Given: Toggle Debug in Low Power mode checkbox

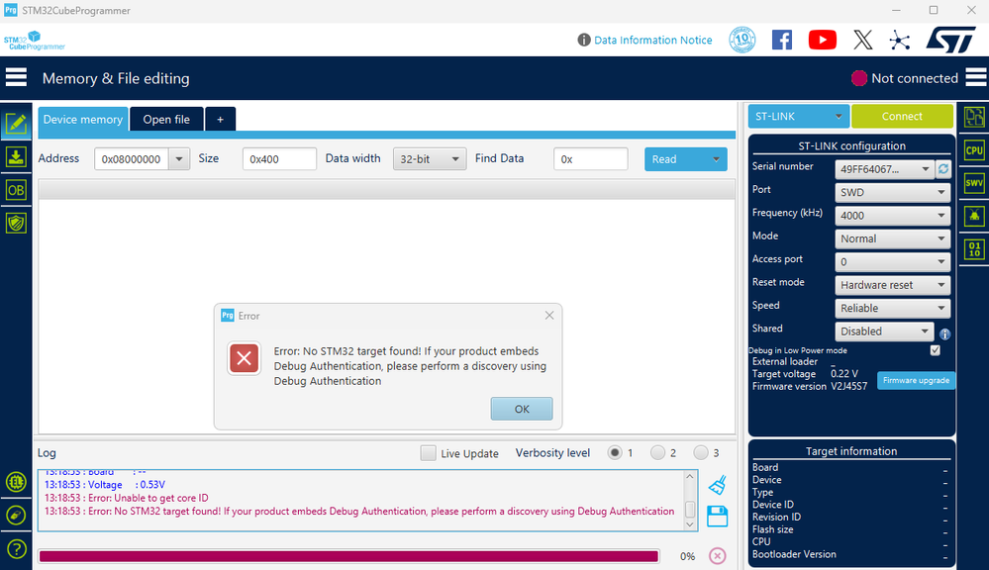Looking at the screenshot, I should [935, 350].
